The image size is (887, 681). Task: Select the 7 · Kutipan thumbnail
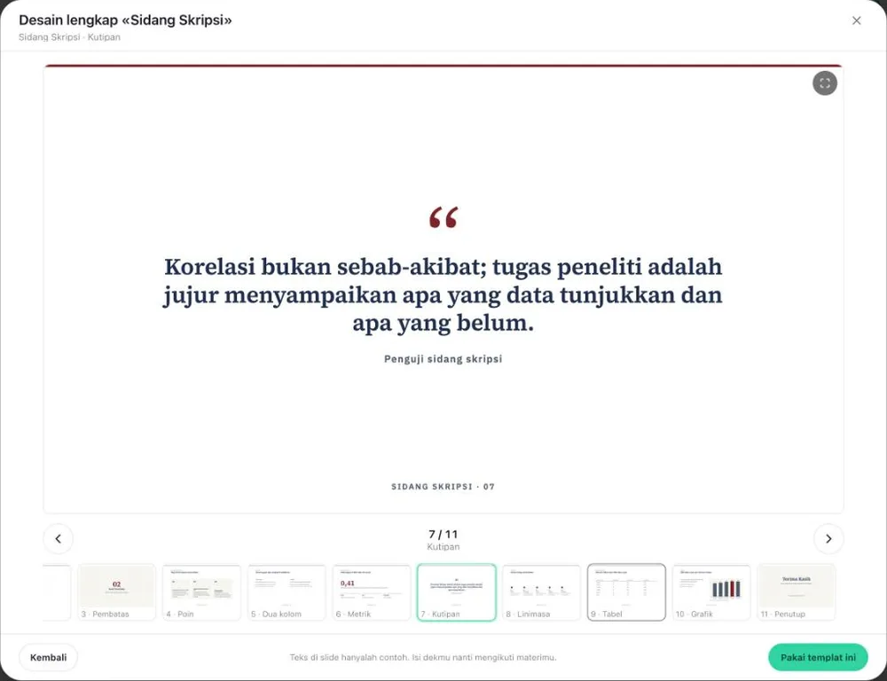tap(457, 592)
